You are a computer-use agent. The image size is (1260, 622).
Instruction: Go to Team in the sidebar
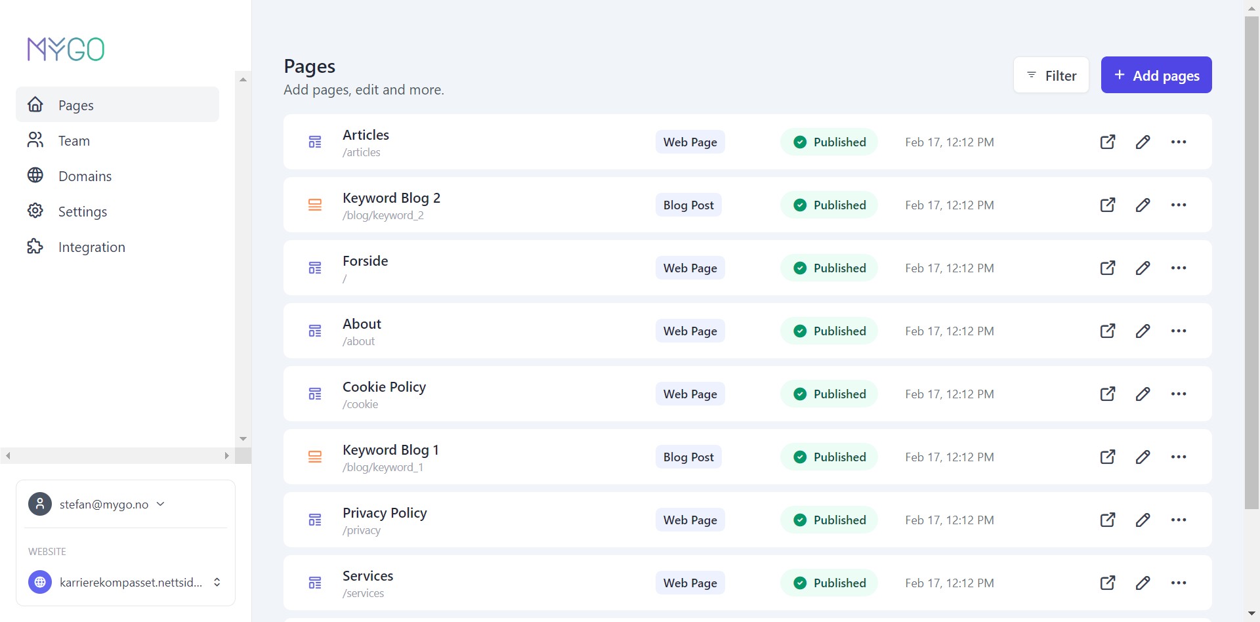tap(73, 140)
